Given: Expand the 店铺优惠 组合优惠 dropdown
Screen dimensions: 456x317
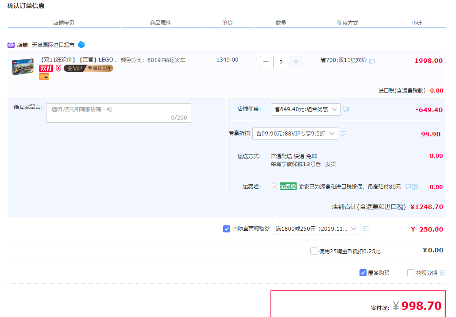Looking at the screenshot, I should (x=305, y=109).
